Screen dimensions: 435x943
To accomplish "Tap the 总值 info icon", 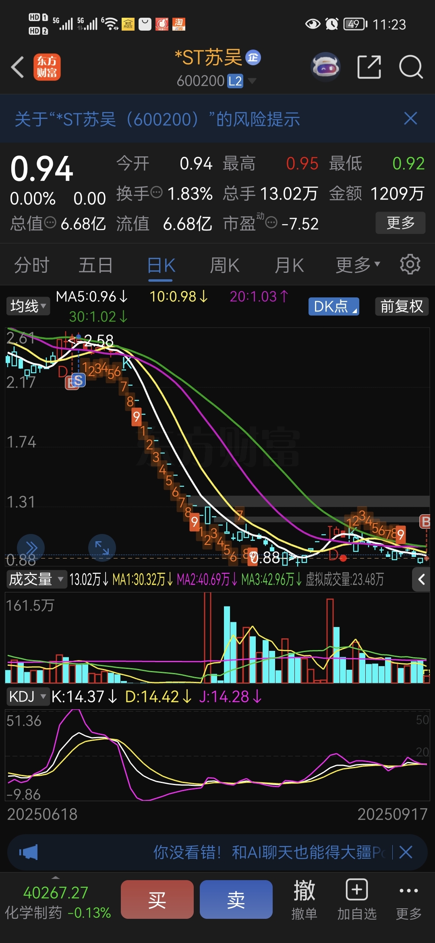I will (x=50, y=222).
